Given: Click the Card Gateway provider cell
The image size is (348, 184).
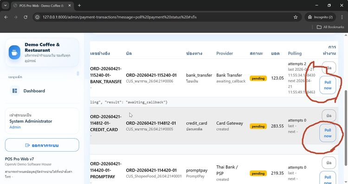Looking at the screenshot, I should [x=230, y=123].
